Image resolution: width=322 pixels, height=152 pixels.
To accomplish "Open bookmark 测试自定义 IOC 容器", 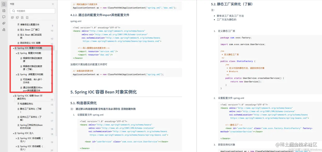I will [x=30, y=43].
